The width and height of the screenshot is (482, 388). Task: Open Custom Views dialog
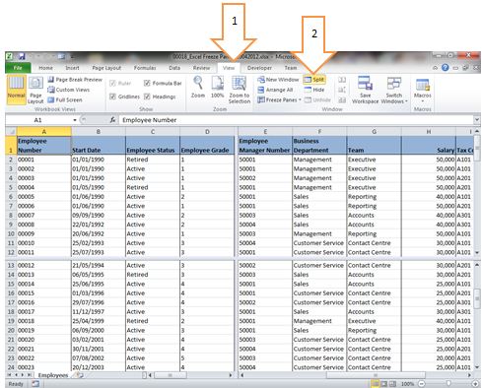tap(69, 90)
